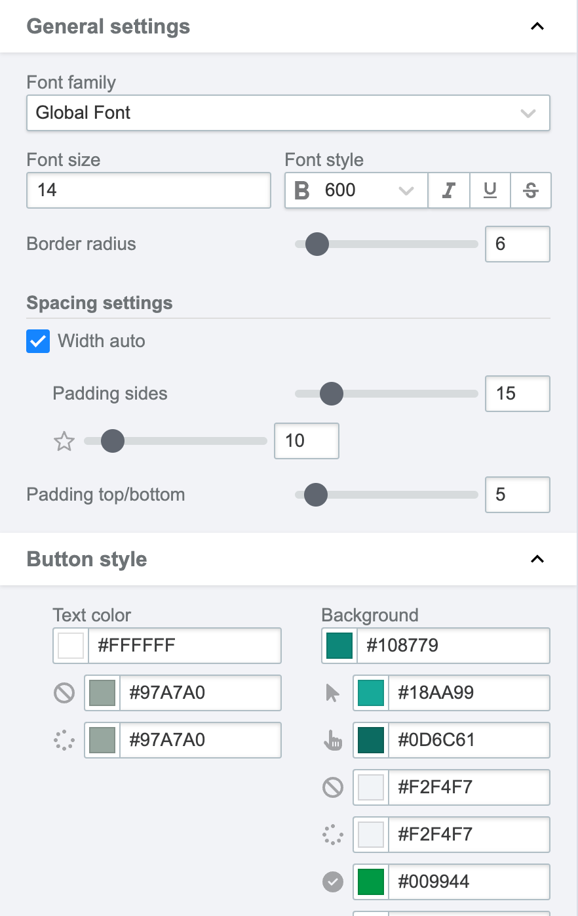Click the Padding top/bottom slider handle
The width and height of the screenshot is (578, 916).
(316, 495)
